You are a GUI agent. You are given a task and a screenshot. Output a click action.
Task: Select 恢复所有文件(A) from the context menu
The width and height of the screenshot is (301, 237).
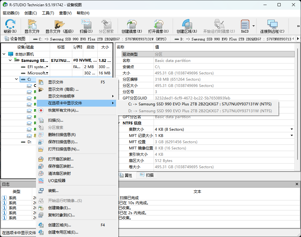pyautogui.click(x=63, y=111)
